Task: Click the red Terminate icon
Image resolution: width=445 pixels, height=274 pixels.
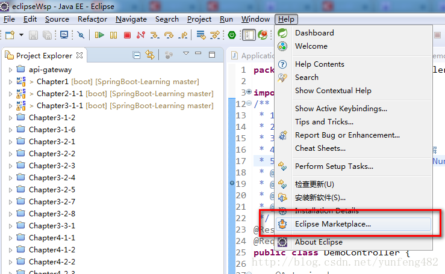Action: tap(127, 35)
